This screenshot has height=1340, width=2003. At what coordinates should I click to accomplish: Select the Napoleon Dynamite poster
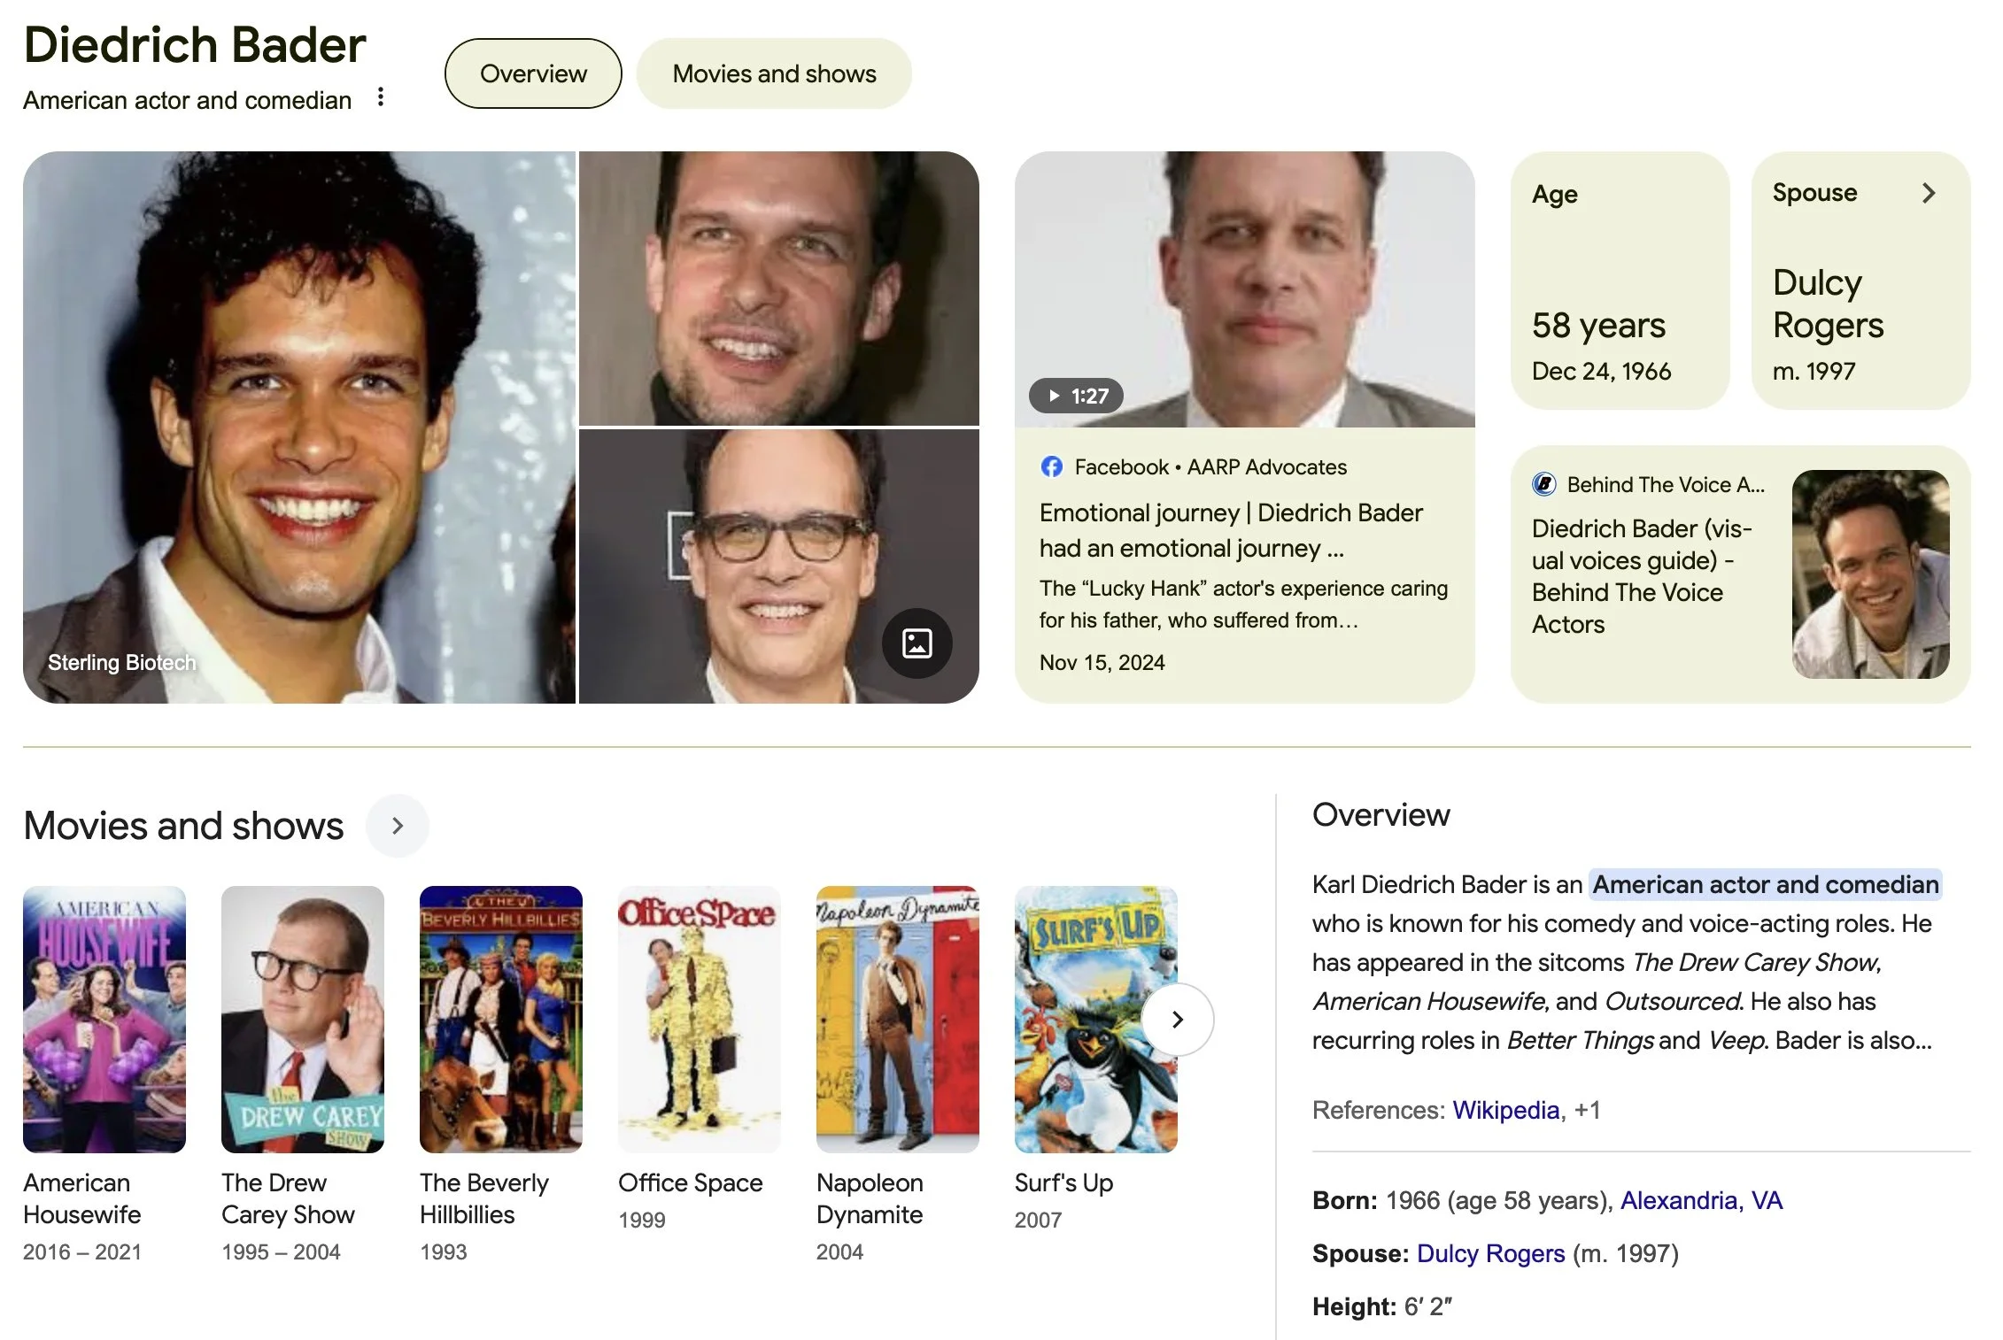click(x=897, y=1019)
